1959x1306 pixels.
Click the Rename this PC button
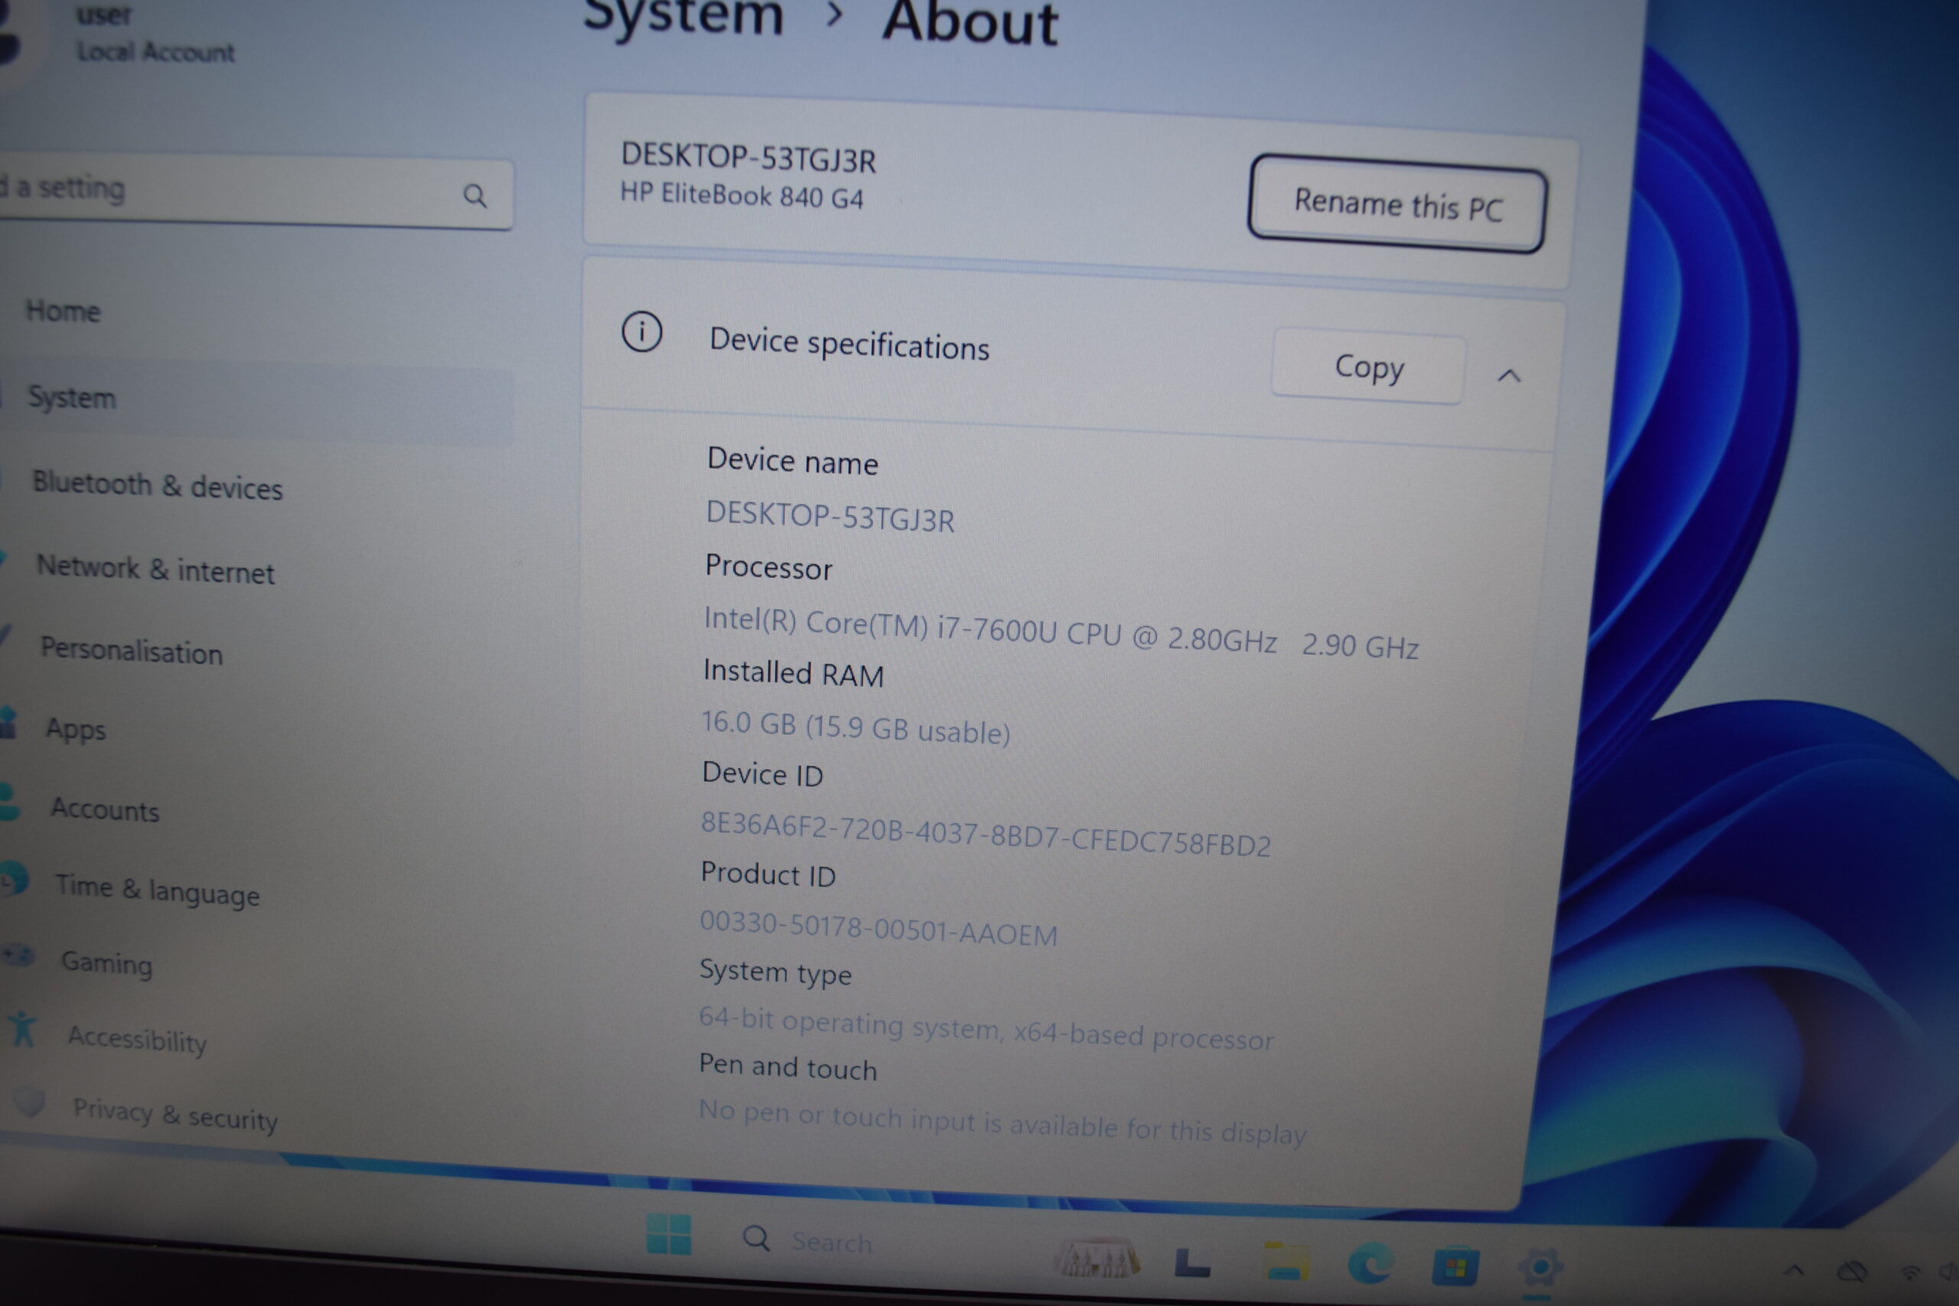coord(1397,204)
